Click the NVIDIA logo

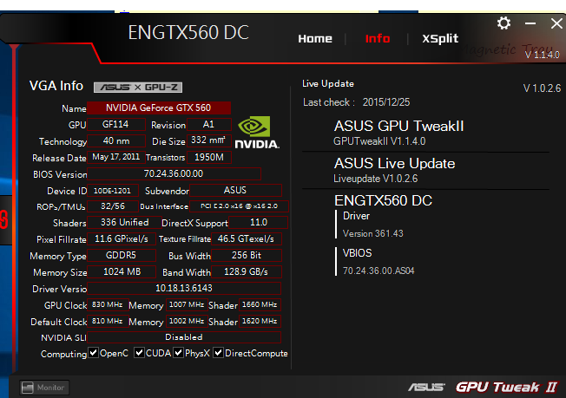point(257,133)
